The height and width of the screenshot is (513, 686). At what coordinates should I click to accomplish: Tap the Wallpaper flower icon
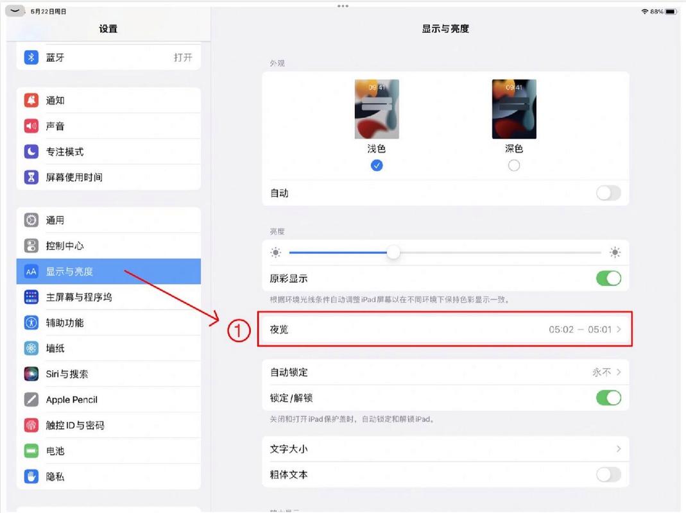tap(31, 348)
